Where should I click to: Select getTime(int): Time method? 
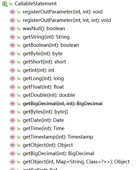tap(44, 129)
